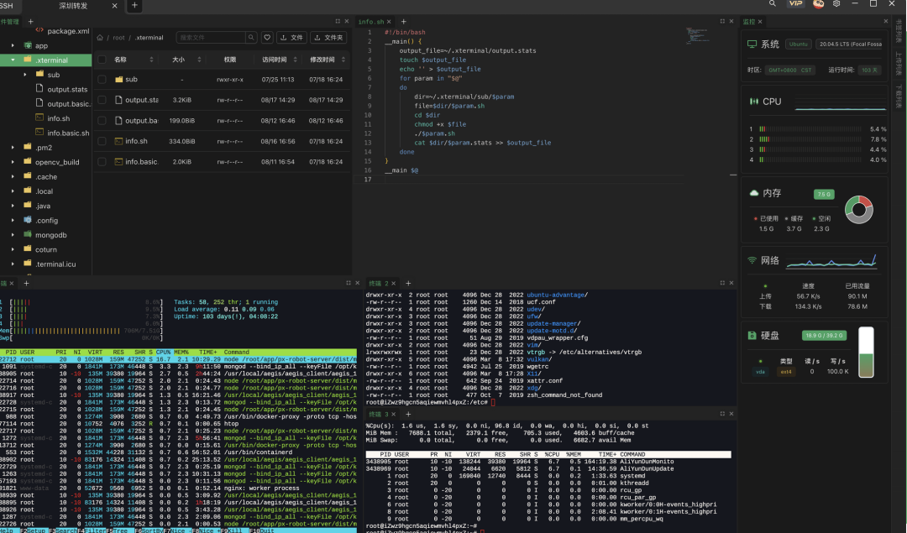
Task: Collapse the .xterminal folder in tree
Action: click(x=13, y=60)
